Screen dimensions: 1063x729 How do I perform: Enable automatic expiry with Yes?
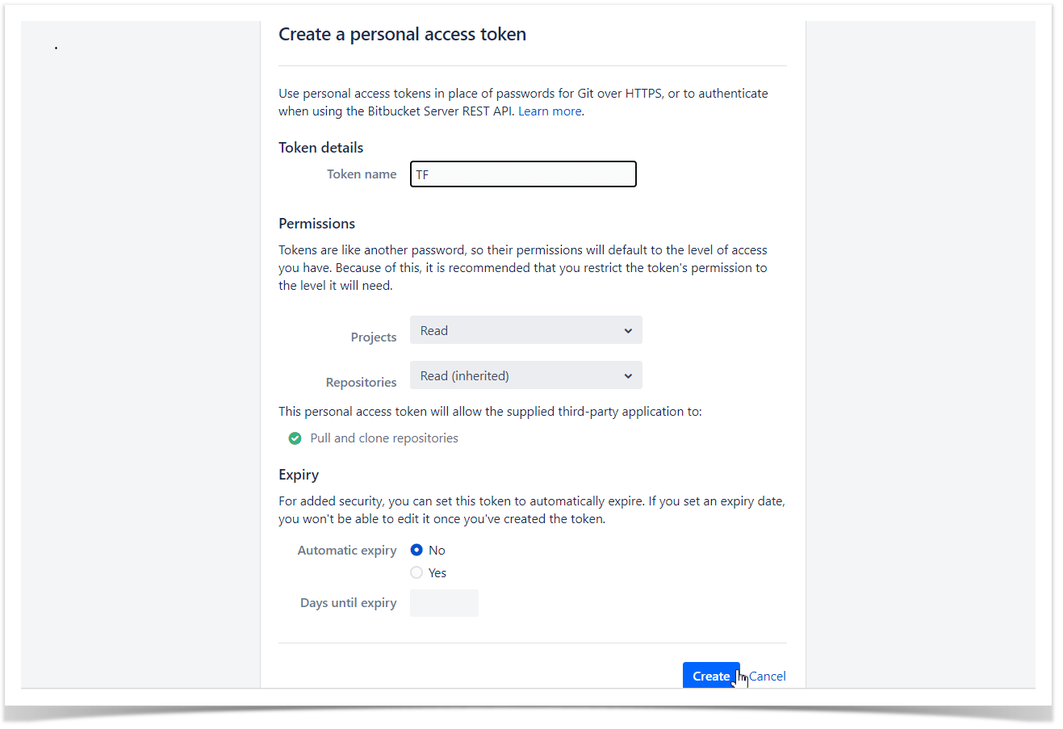416,572
